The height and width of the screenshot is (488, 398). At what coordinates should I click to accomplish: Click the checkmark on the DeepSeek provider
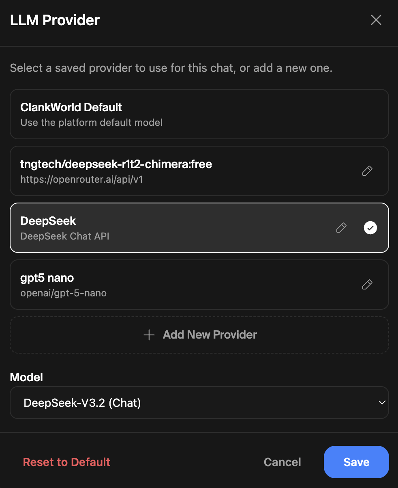click(370, 228)
